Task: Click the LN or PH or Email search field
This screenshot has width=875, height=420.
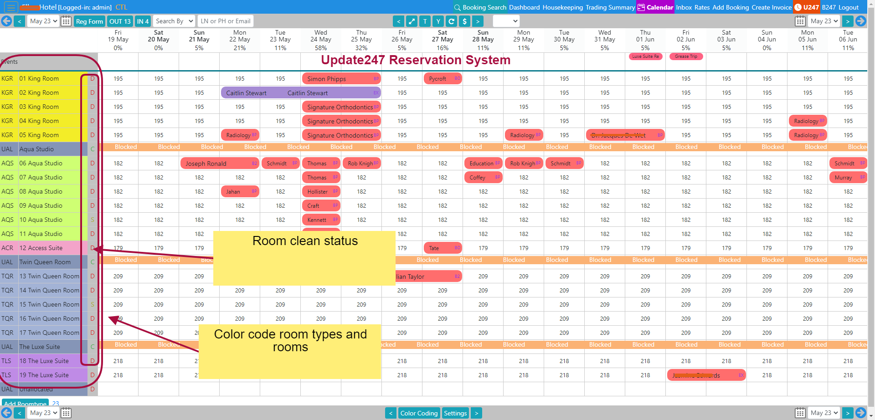Action: click(x=226, y=21)
